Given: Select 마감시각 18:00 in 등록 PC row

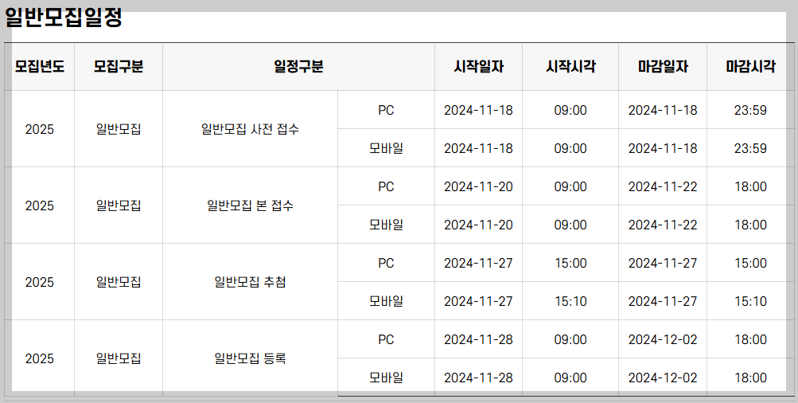Looking at the screenshot, I should coord(751,339).
